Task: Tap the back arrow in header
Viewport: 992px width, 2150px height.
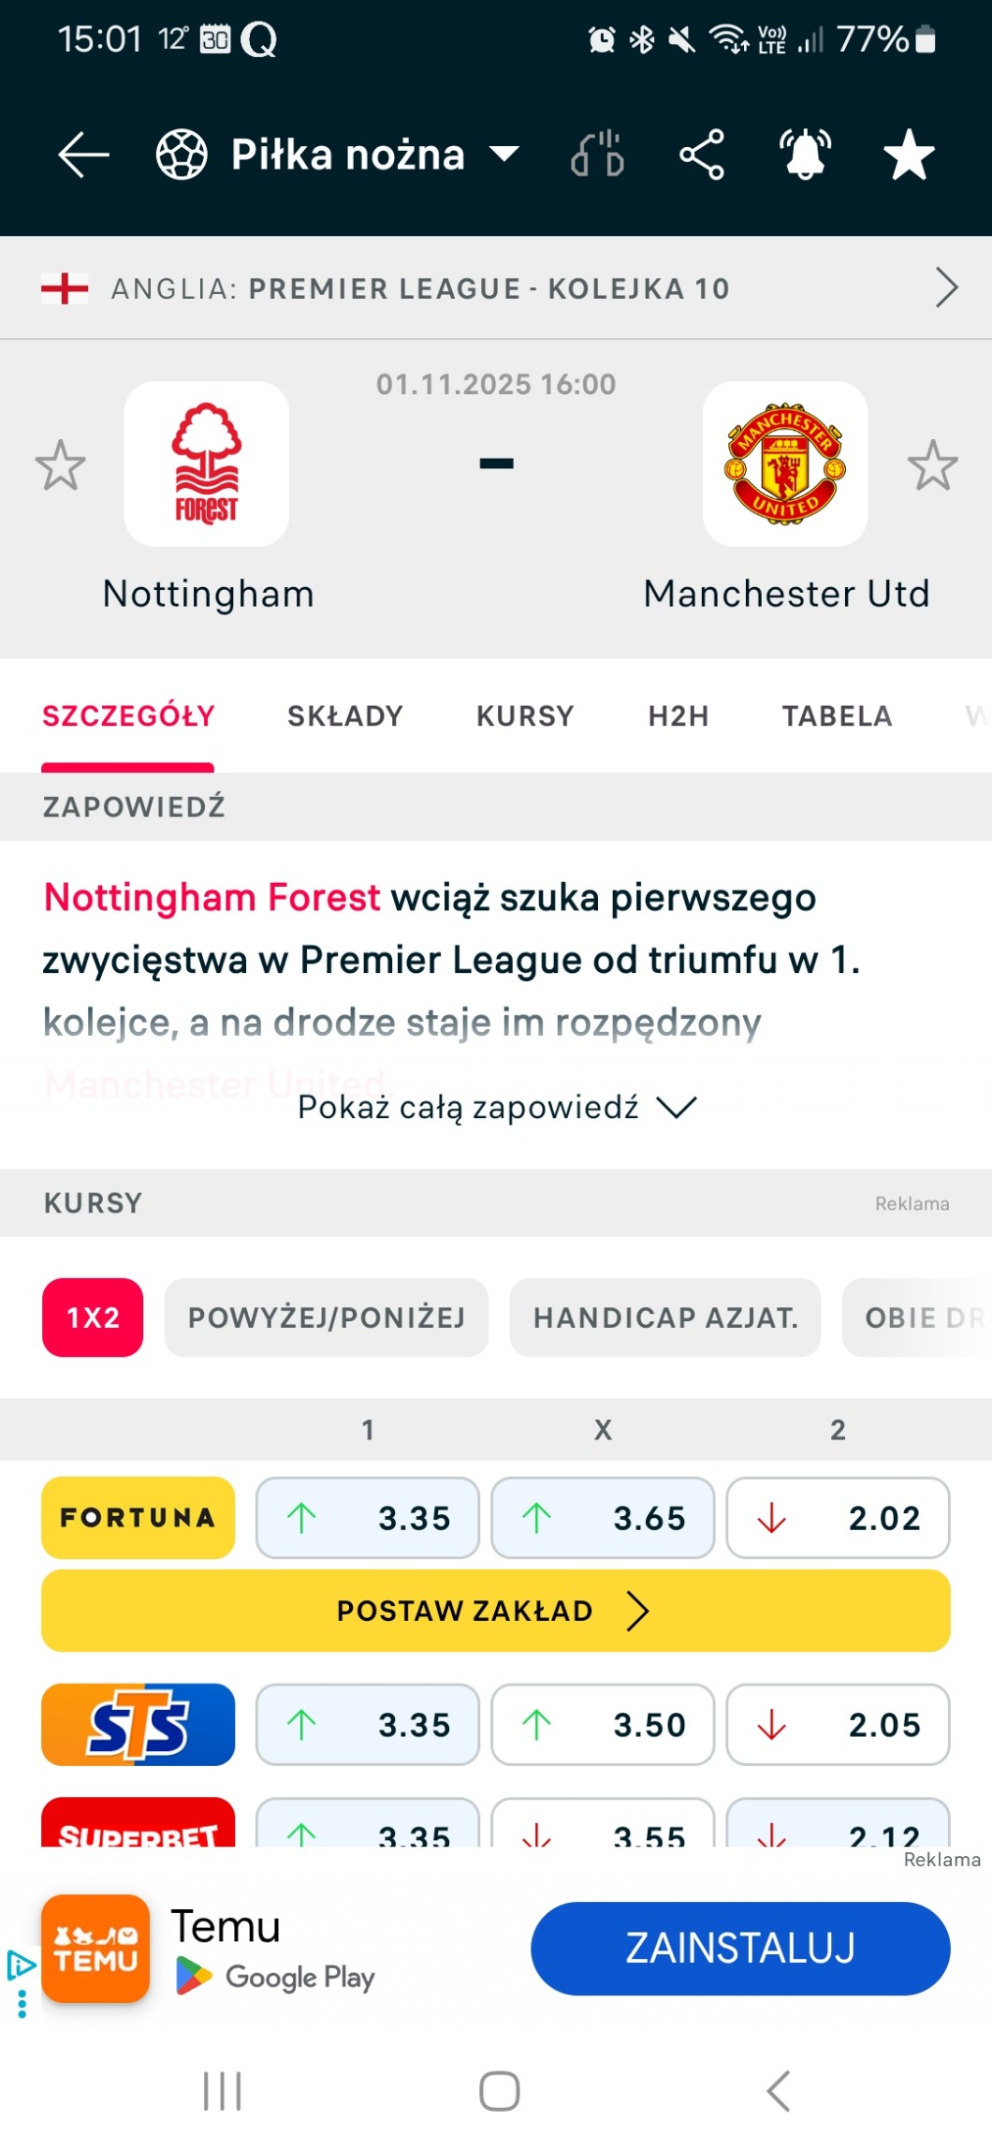Action: click(83, 155)
